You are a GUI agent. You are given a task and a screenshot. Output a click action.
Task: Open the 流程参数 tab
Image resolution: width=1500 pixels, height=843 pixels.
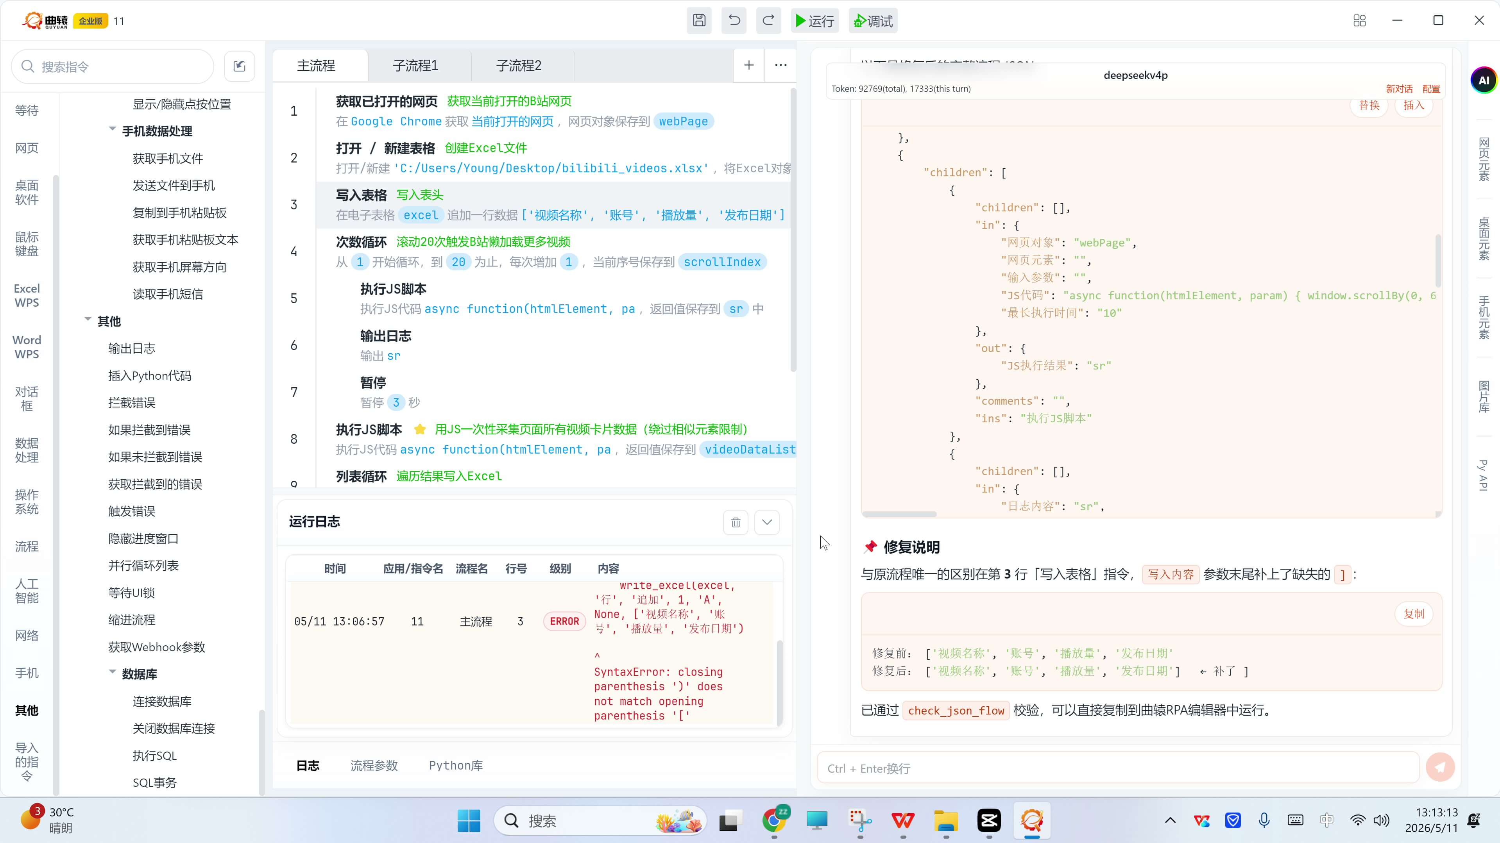click(x=374, y=766)
